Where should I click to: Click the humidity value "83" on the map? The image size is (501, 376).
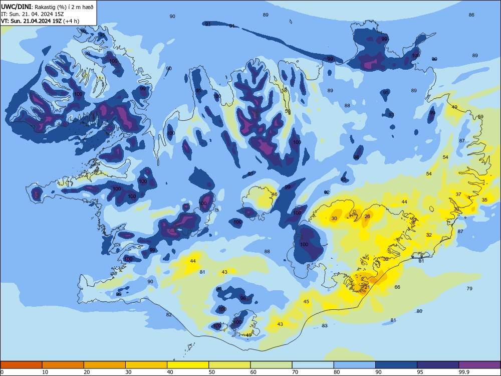click(325, 326)
